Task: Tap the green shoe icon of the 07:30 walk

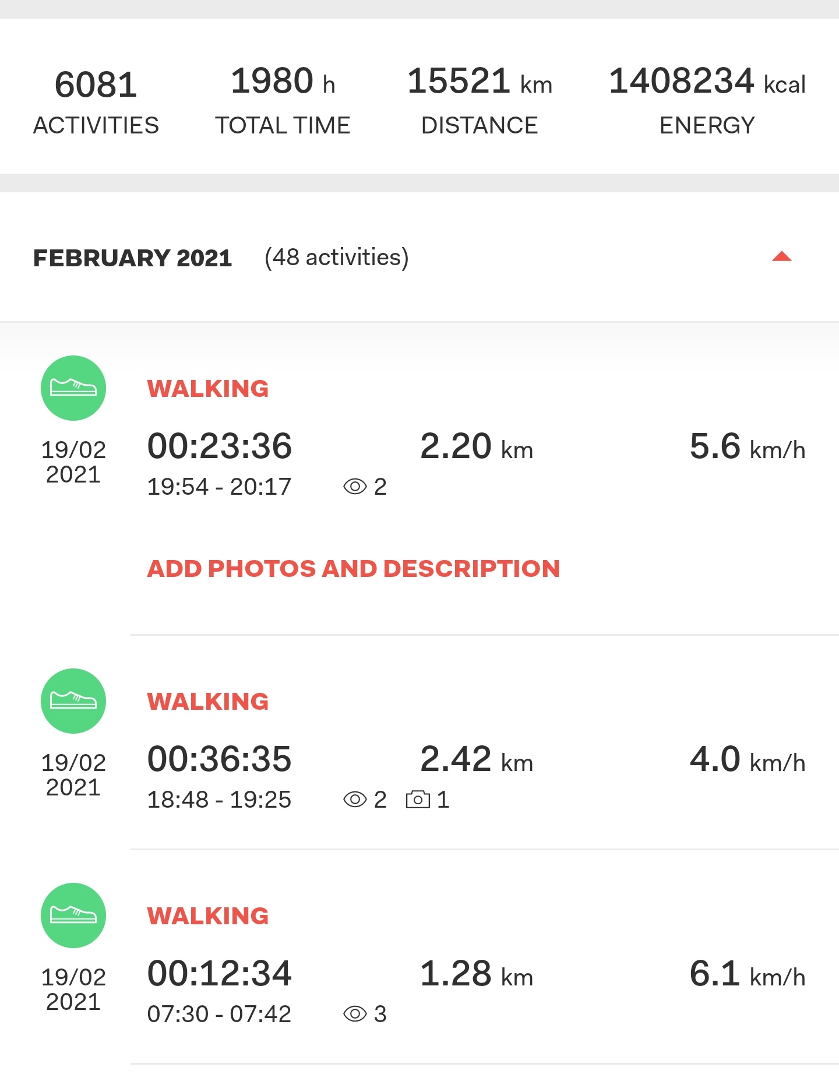Action: pos(73,915)
